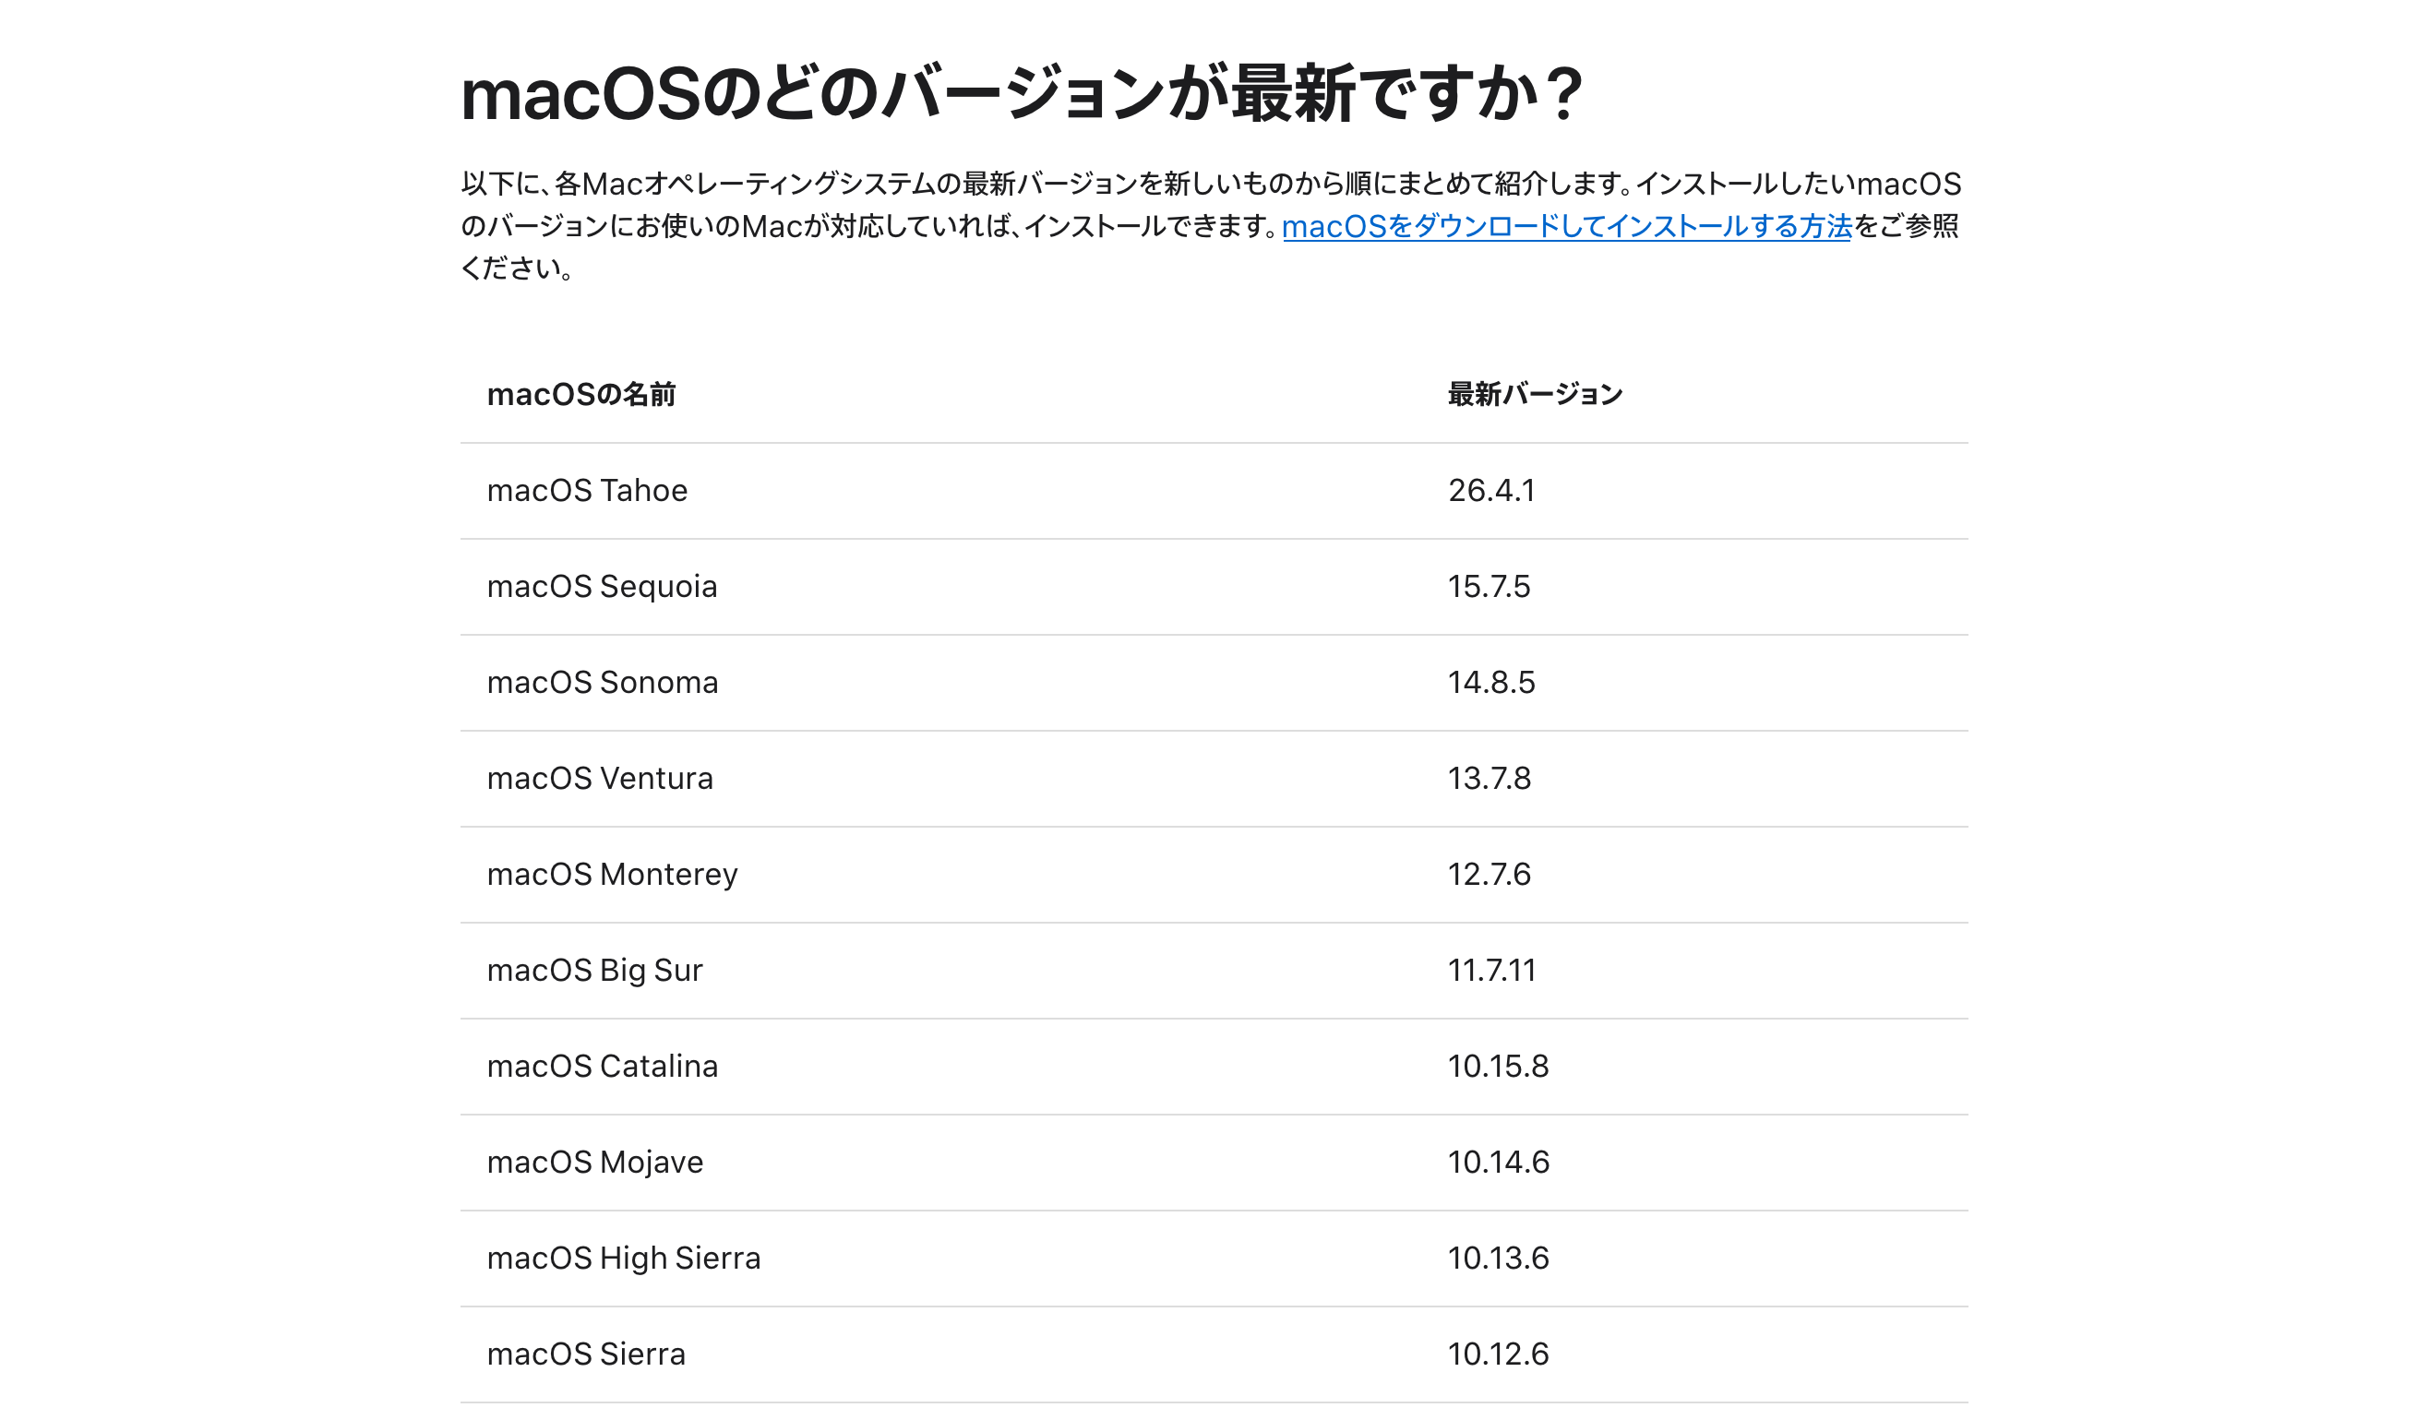Select version number 10.12.6
The image size is (2429, 1408).
coord(1498,1354)
